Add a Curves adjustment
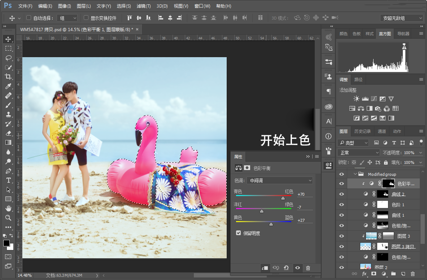Viewport: 427px width, 280px height. (374, 99)
